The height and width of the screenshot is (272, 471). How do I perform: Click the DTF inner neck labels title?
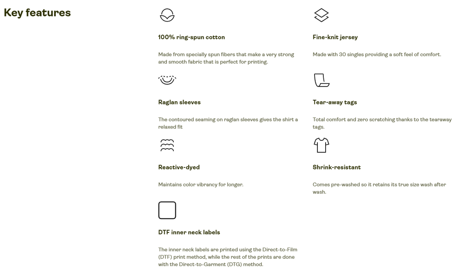[x=189, y=232]
